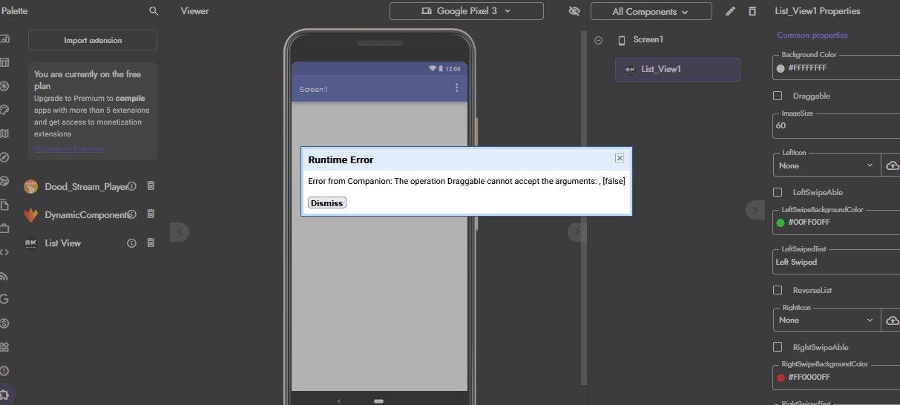Image resolution: width=900 pixels, height=405 pixels.
Task: Dismiss the Runtime Error dialog
Action: pos(326,203)
